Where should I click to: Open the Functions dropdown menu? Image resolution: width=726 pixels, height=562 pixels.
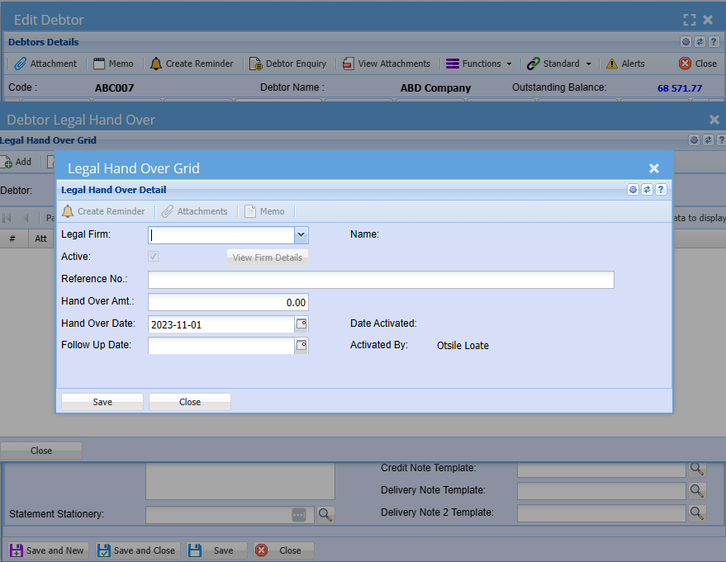click(x=479, y=64)
